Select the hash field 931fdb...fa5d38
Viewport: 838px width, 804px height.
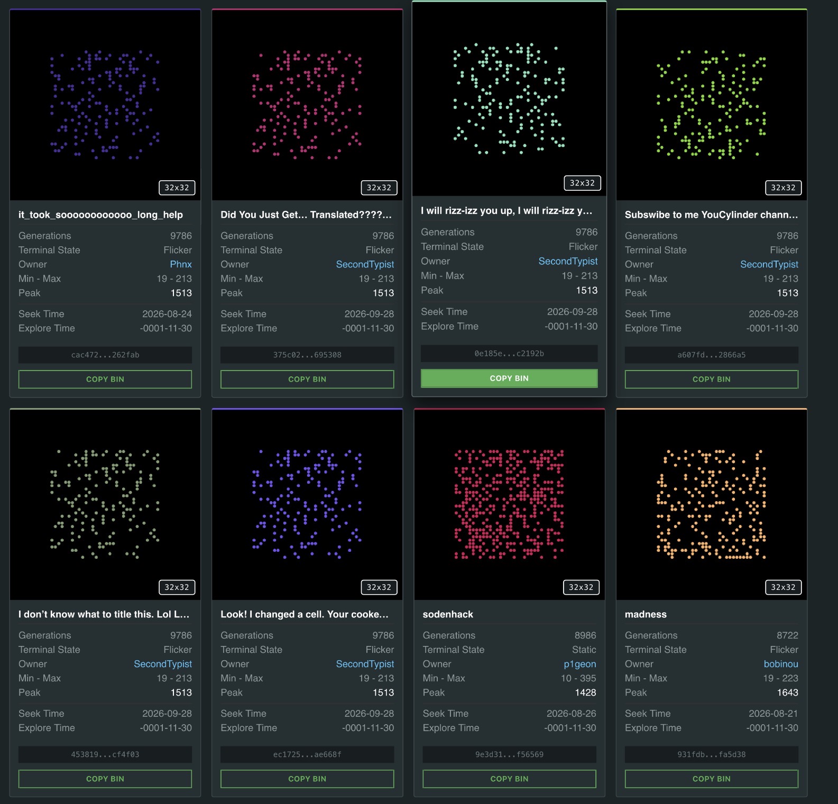pos(712,754)
